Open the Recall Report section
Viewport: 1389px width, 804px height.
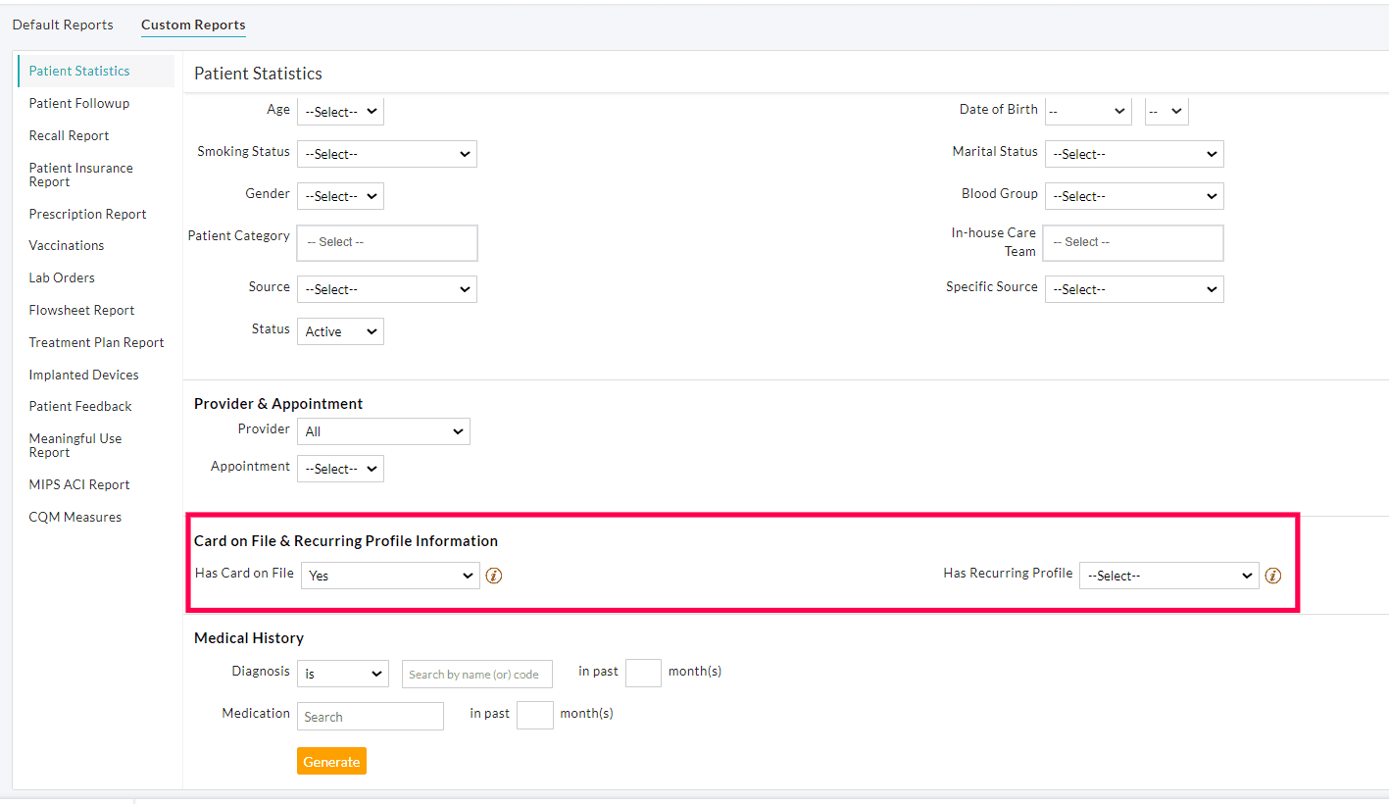pos(69,134)
